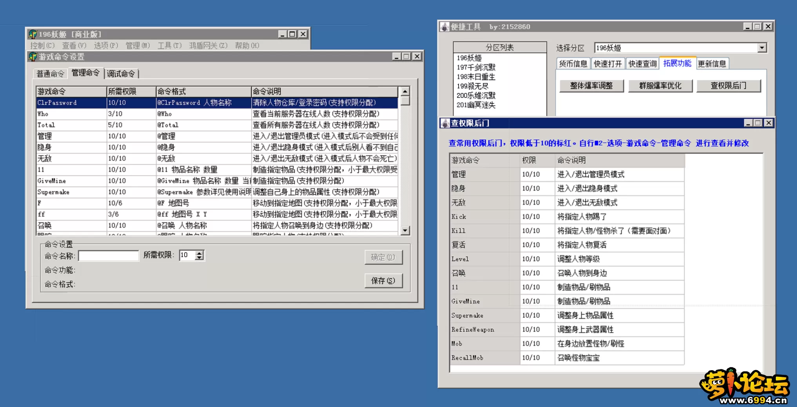
Task: Select 201幽冥迷失 in the 分区列表
Action: click(500, 105)
